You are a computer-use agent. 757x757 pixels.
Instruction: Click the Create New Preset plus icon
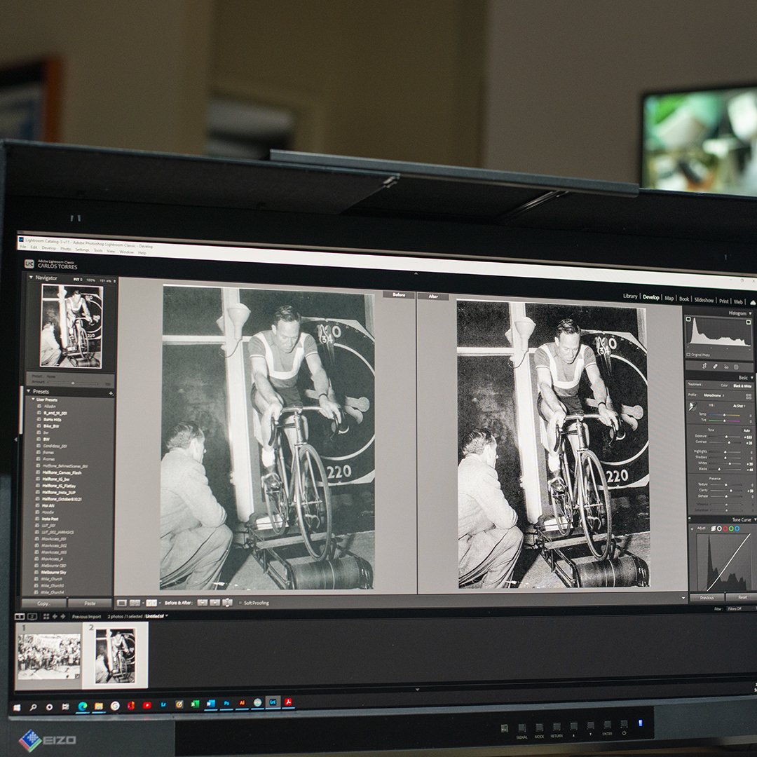[x=111, y=393]
